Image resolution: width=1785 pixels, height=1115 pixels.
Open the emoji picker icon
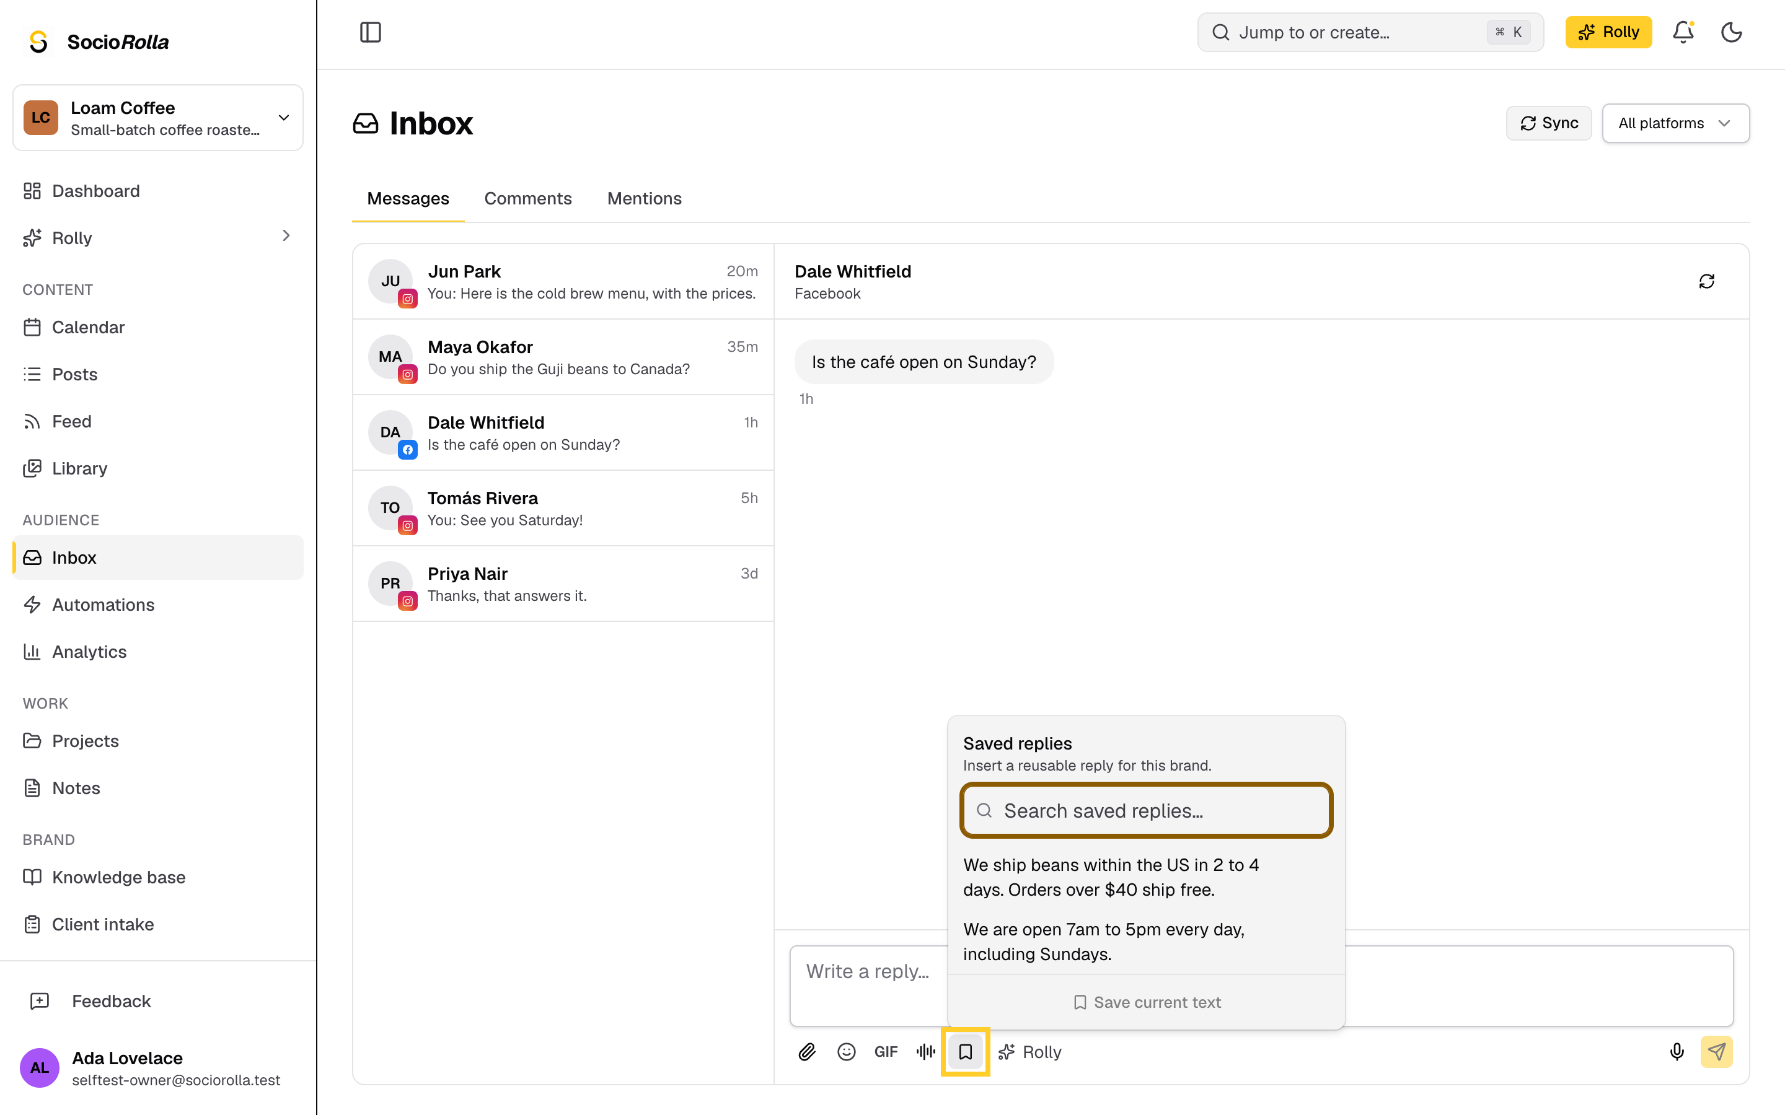tap(847, 1052)
